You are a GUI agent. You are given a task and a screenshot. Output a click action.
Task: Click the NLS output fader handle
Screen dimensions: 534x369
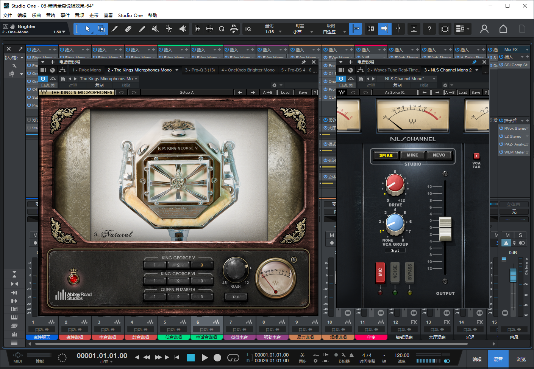pos(445,228)
